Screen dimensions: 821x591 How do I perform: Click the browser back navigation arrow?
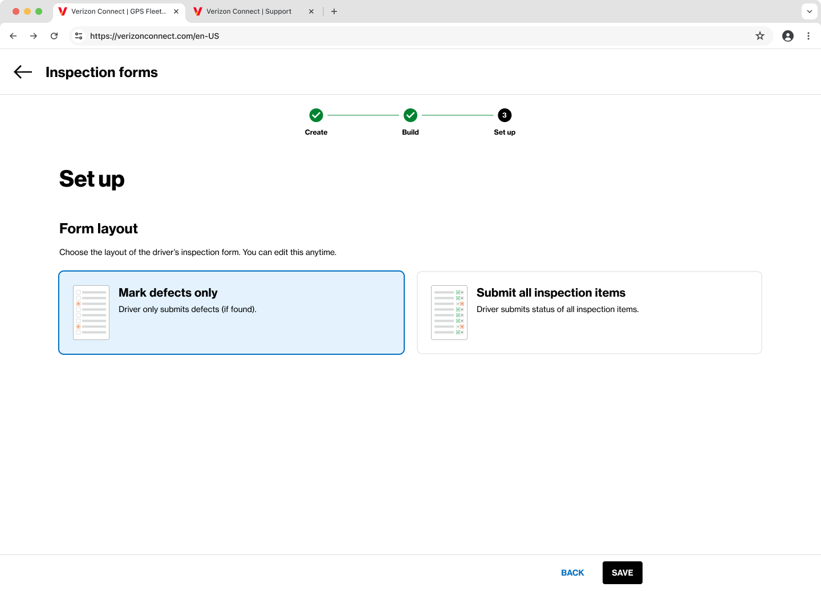point(13,35)
